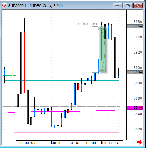Click the 5940 price scale label
This screenshot has width=146, height=148.
[x=138, y=37]
